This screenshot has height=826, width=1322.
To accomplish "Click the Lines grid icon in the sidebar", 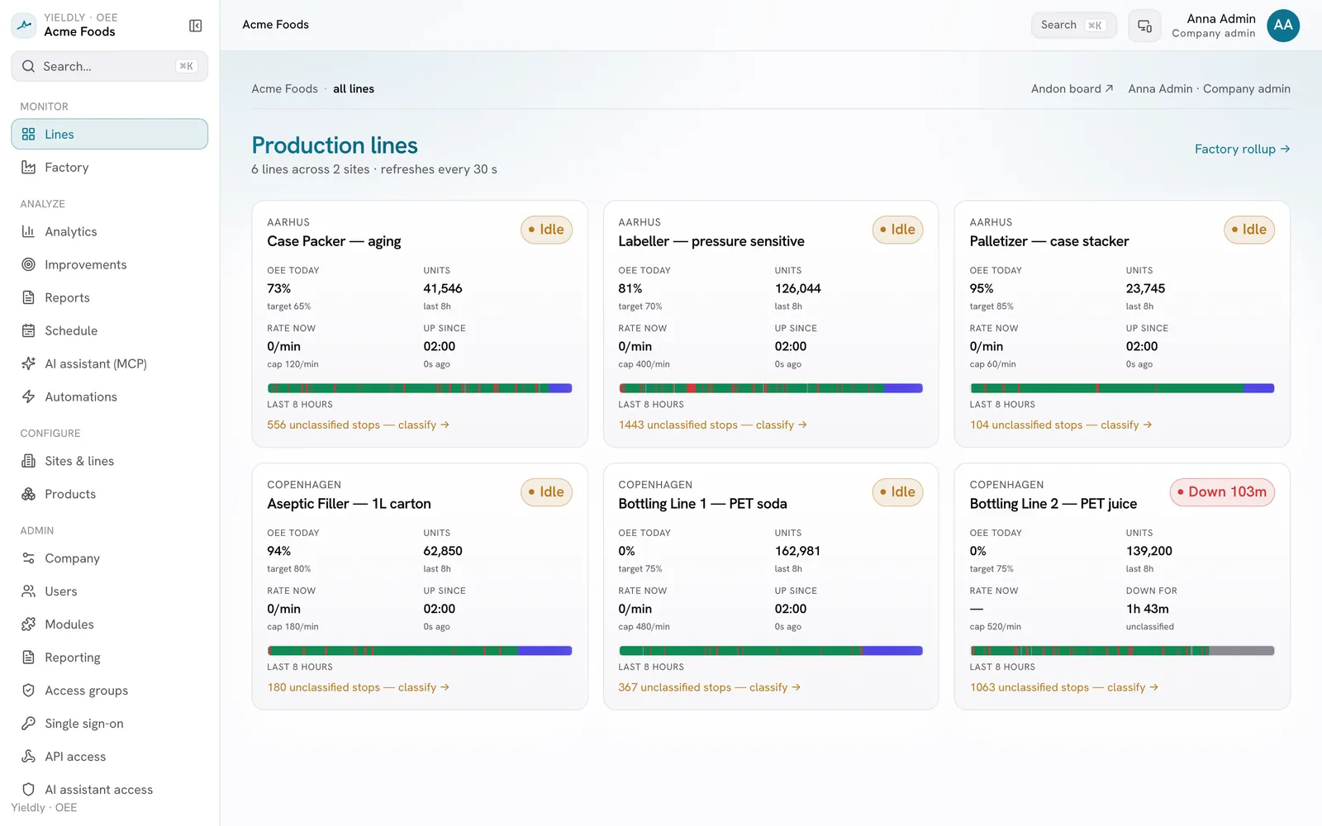I will [28, 134].
